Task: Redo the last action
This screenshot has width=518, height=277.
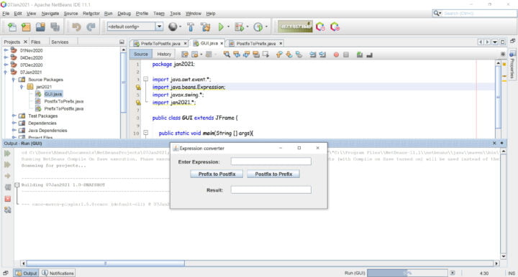Action: [91, 27]
